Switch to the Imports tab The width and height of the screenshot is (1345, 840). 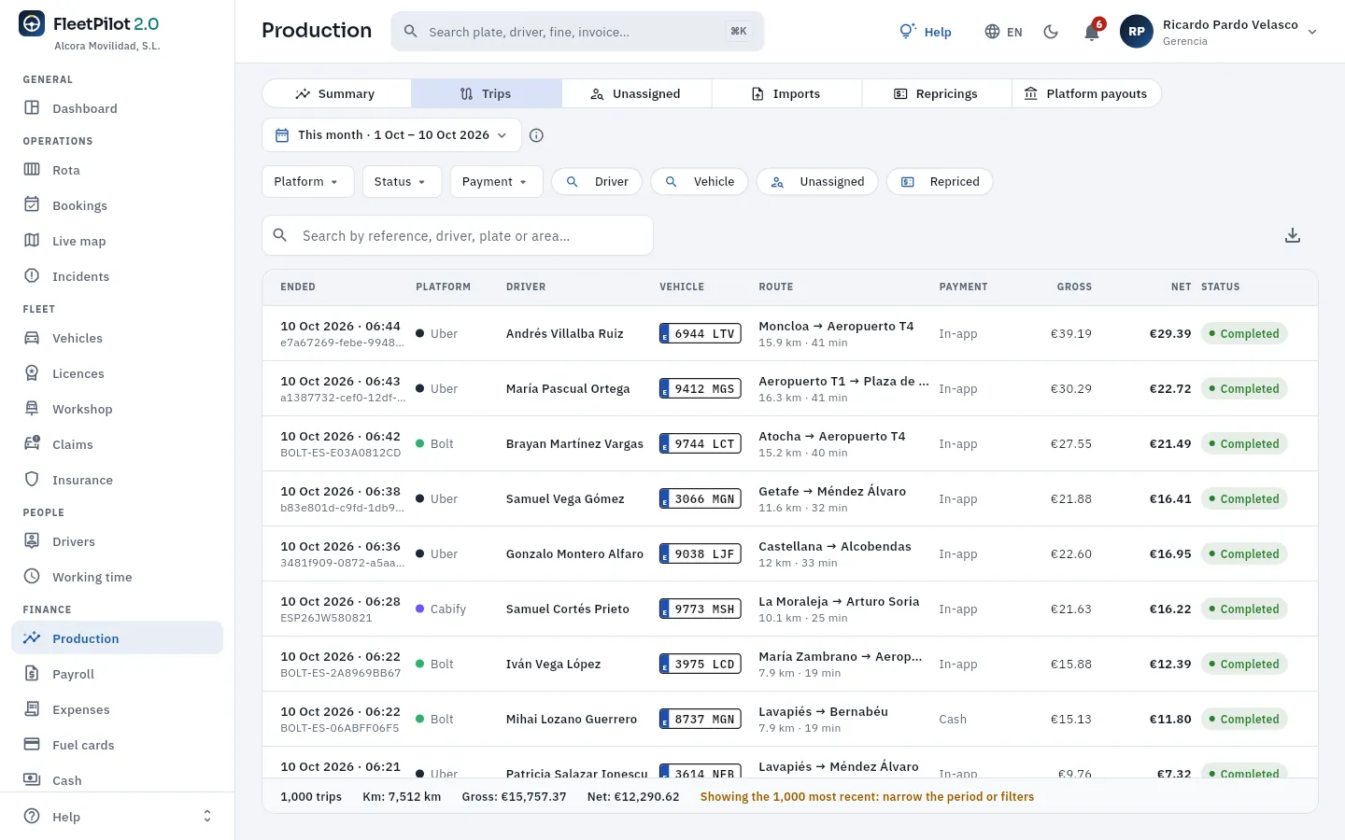coord(786,93)
